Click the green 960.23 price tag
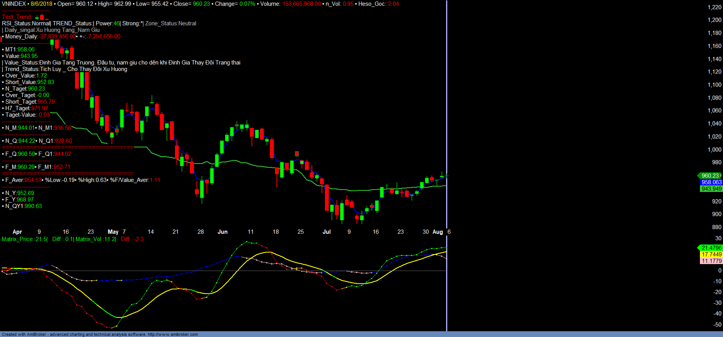This screenshot has height=337, width=723. [x=710, y=176]
